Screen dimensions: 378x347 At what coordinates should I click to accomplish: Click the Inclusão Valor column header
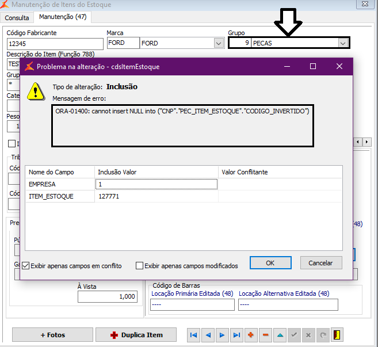click(156, 172)
